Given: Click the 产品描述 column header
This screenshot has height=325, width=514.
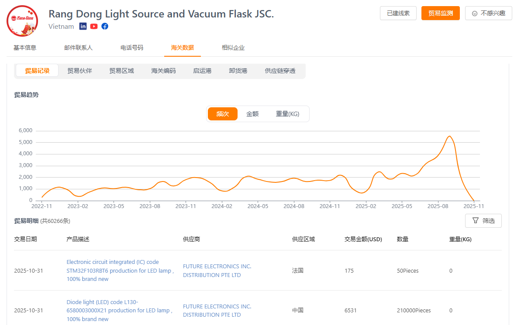Looking at the screenshot, I should [x=78, y=239].
